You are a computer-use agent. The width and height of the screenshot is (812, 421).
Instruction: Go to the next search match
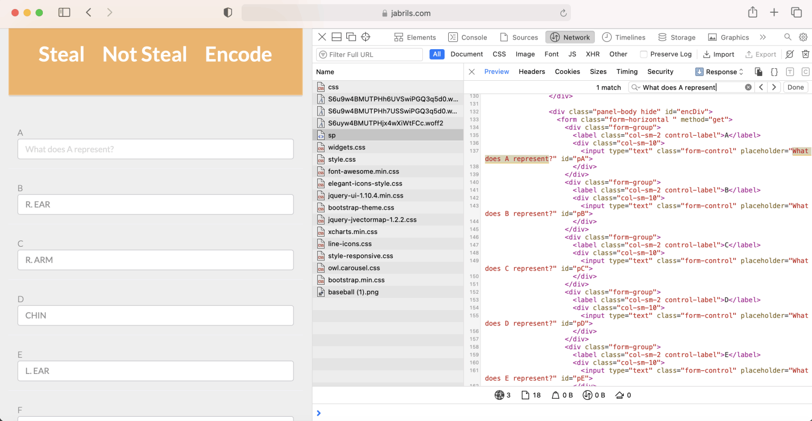774,87
